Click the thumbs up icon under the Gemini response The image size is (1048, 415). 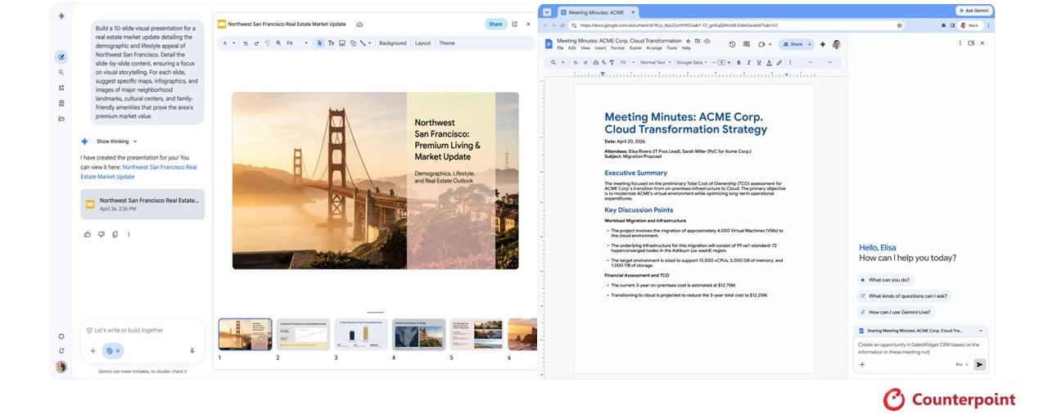click(x=88, y=234)
